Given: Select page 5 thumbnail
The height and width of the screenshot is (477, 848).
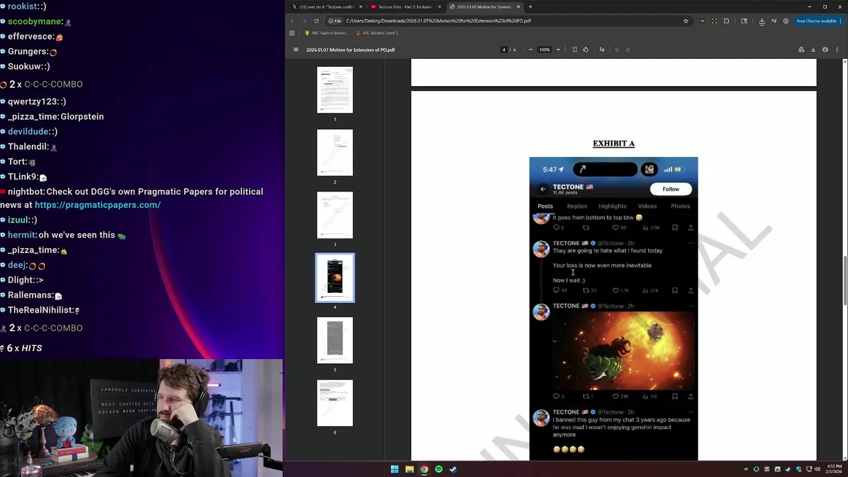Looking at the screenshot, I should coord(335,340).
